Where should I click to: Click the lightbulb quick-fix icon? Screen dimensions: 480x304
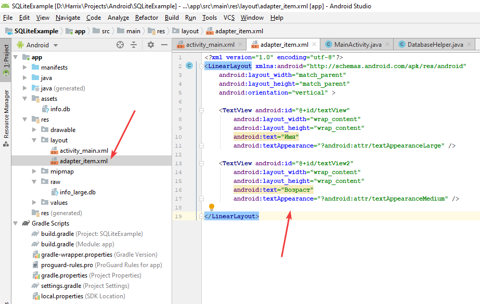(x=212, y=207)
